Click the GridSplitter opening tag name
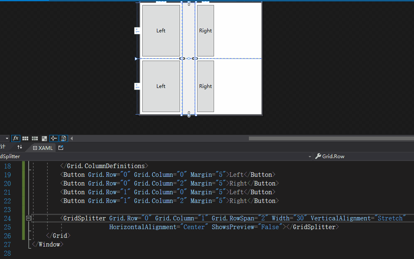 tap(85, 218)
